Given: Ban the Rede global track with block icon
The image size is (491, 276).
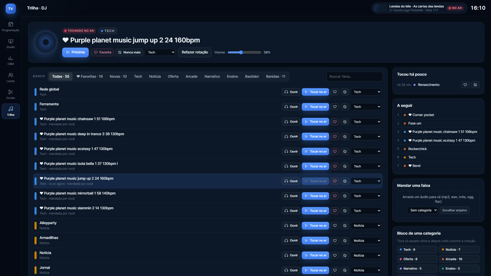Looking at the screenshot, I should [x=345, y=92].
